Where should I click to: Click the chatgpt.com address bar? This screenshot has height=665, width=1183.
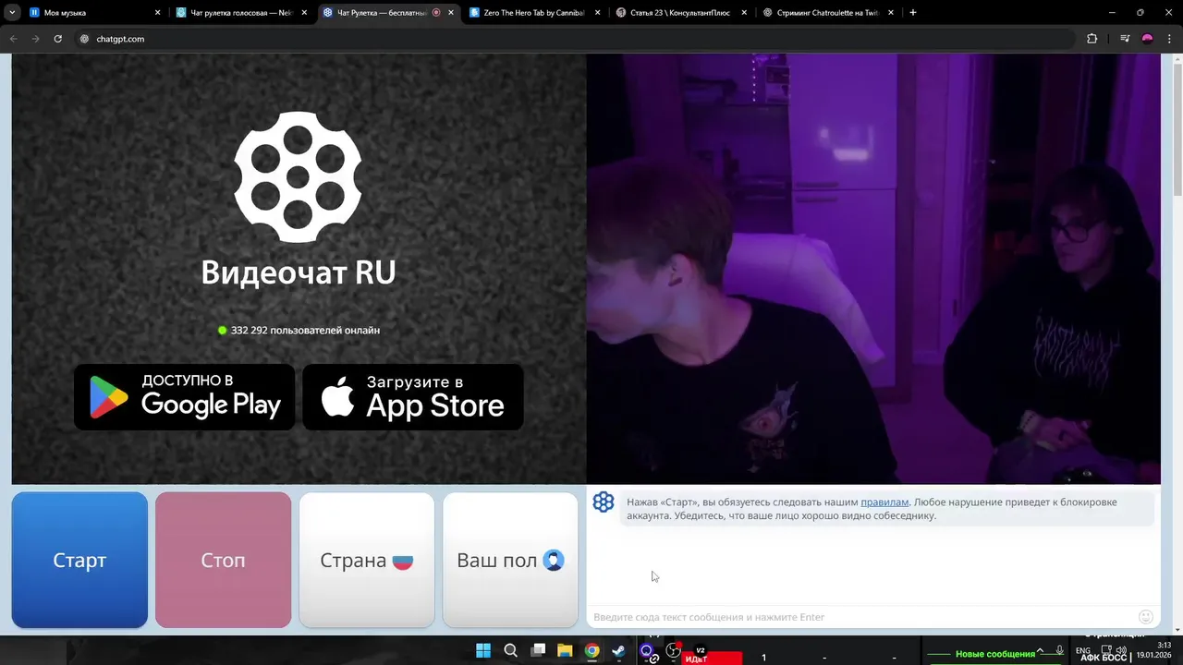(x=573, y=39)
